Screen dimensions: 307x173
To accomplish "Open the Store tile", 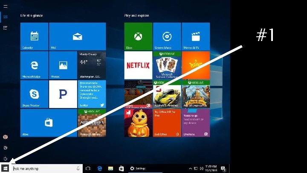I will pos(49,123).
